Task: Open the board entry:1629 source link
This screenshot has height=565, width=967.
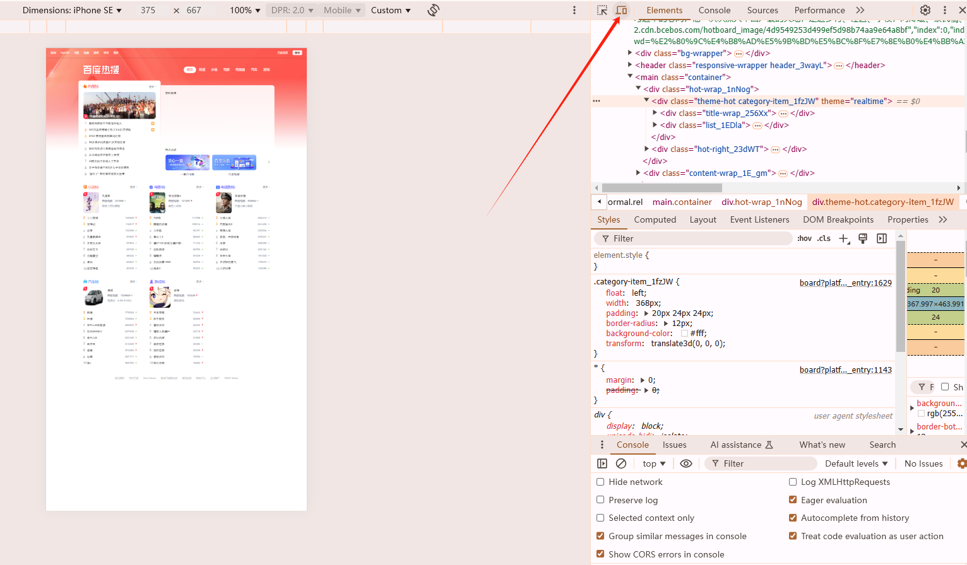Action: (845, 282)
